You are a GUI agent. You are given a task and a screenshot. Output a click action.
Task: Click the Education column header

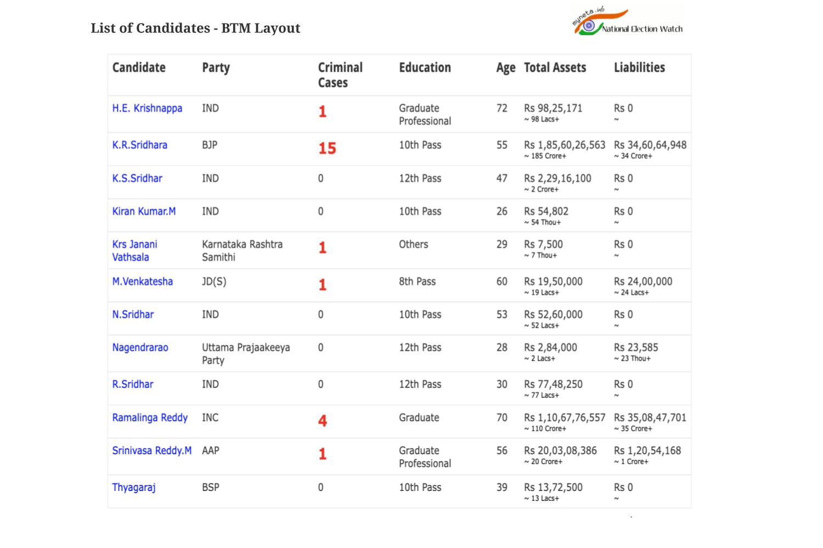coord(425,67)
